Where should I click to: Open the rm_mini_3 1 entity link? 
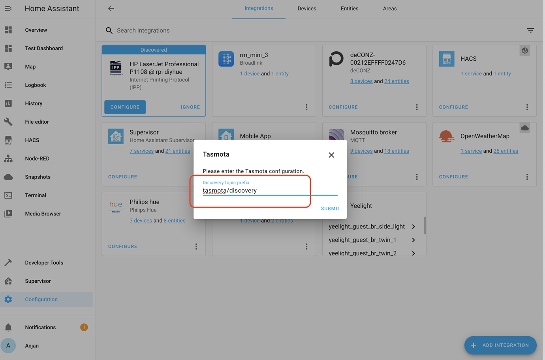(280, 73)
